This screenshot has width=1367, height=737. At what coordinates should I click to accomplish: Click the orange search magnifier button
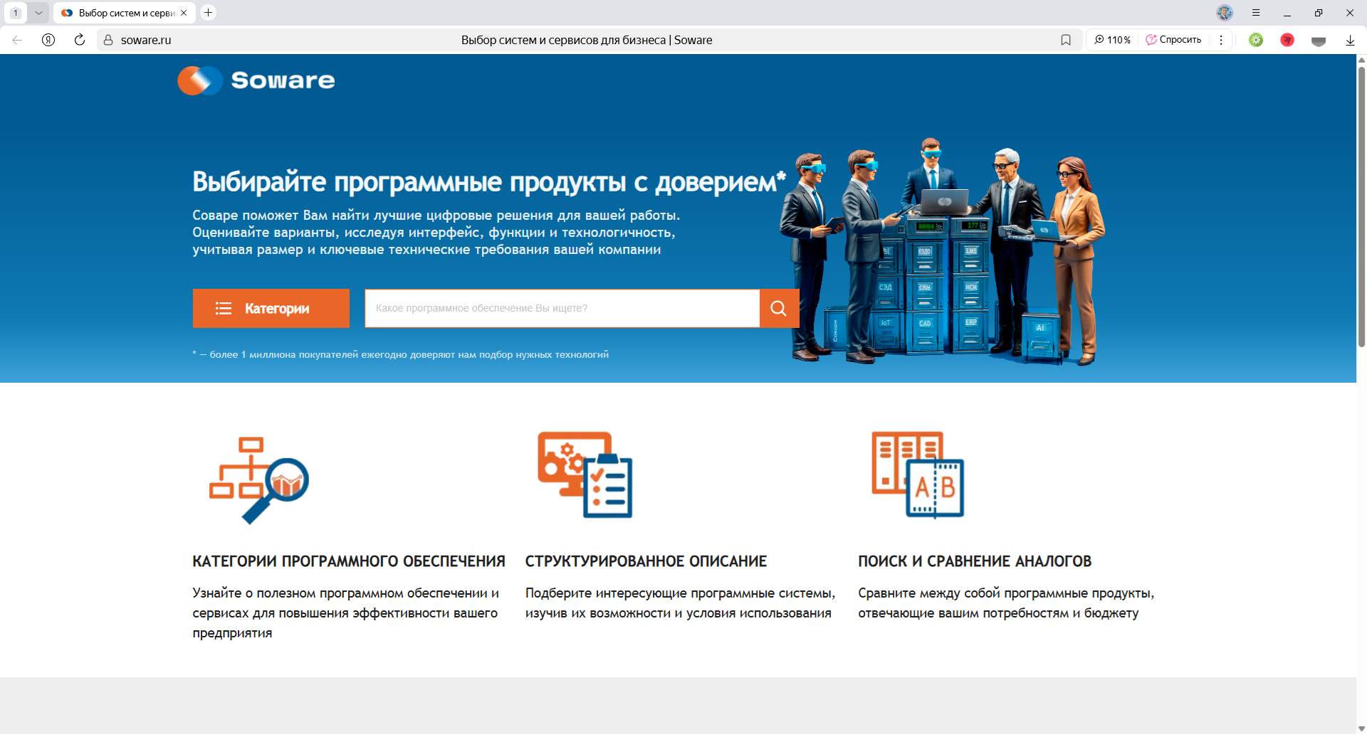(779, 308)
